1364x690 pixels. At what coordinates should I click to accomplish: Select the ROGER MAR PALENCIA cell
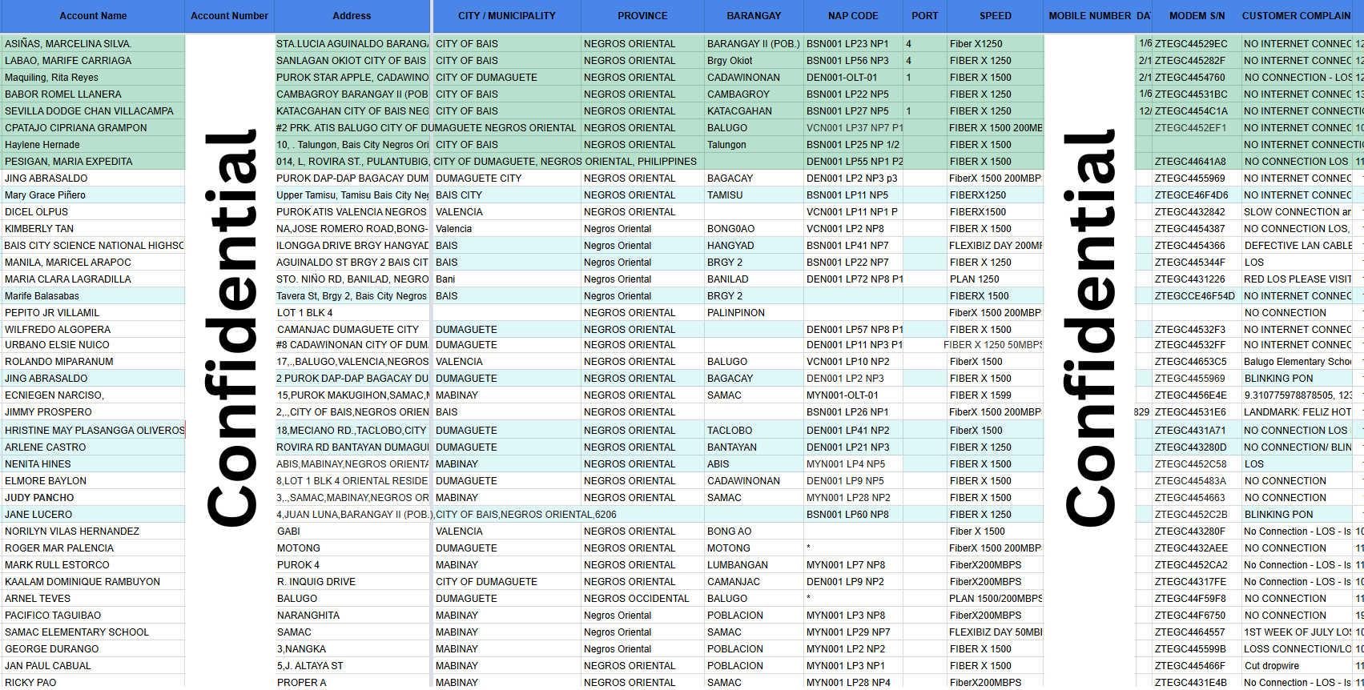(x=93, y=548)
